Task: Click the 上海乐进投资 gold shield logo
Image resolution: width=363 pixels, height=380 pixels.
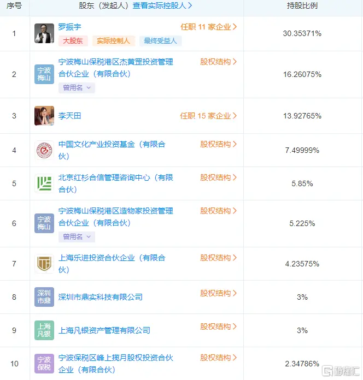Action: tap(44, 264)
